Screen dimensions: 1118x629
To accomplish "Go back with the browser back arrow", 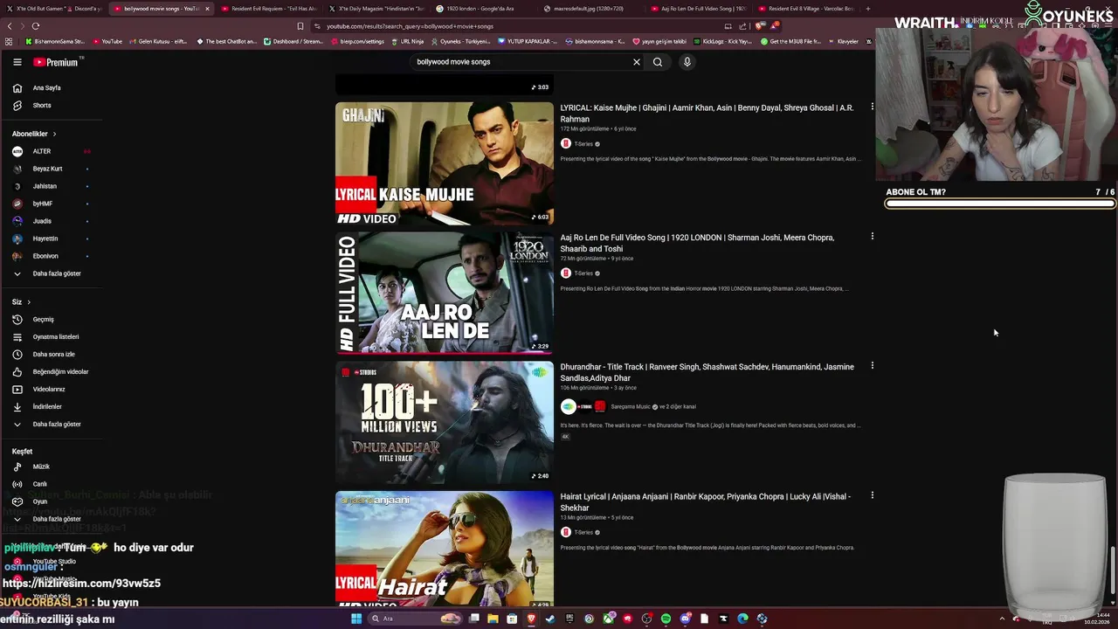I will point(10,26).
